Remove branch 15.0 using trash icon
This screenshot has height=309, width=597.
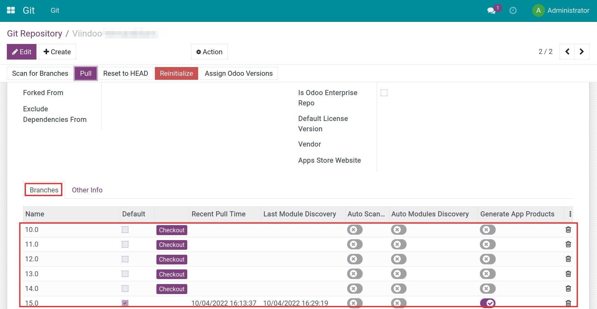click(568, 303)
